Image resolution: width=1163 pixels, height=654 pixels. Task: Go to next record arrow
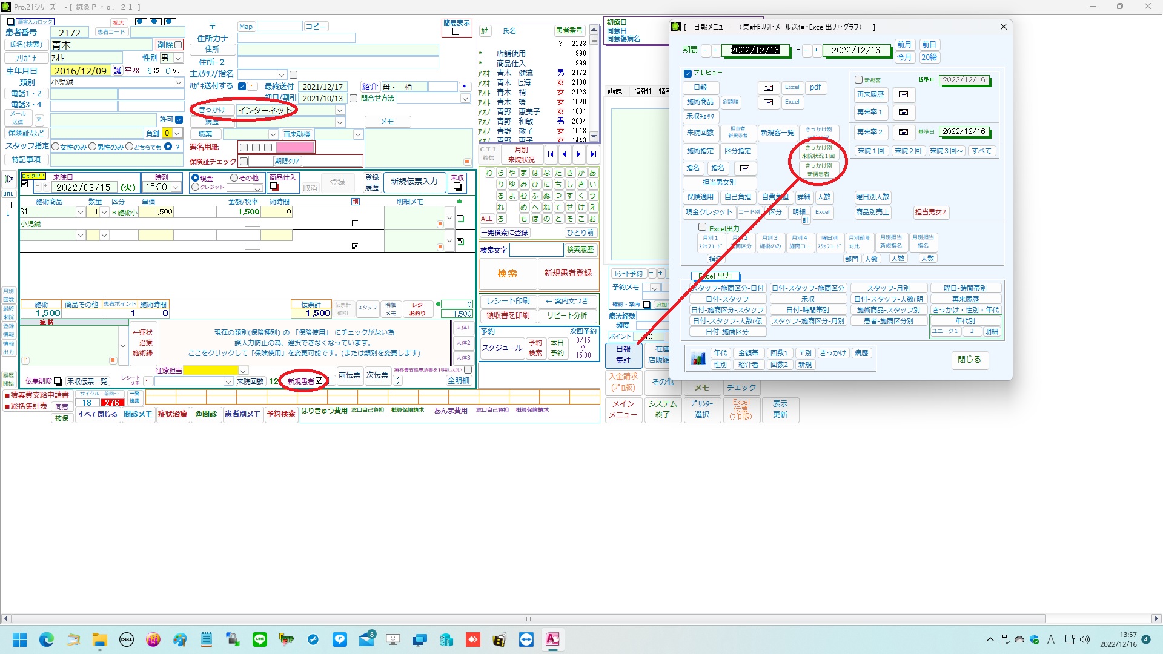(579, 154)
